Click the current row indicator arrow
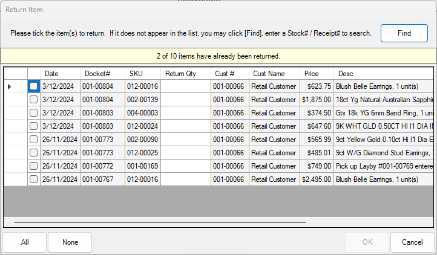 (10, 86)
